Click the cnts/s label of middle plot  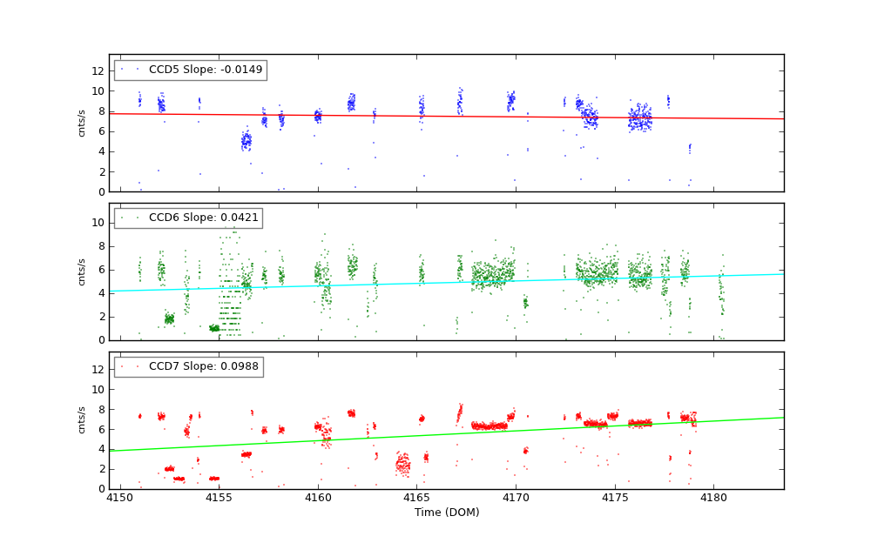pos(82,271)
